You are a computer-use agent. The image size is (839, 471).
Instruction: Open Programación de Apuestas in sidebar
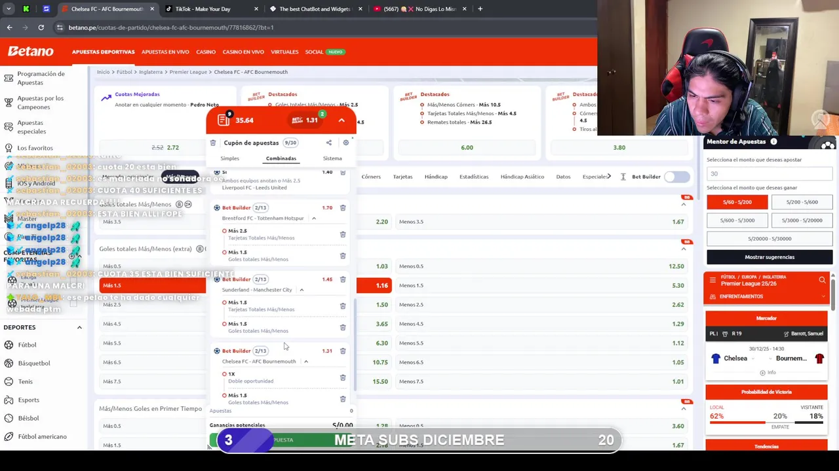41,78
